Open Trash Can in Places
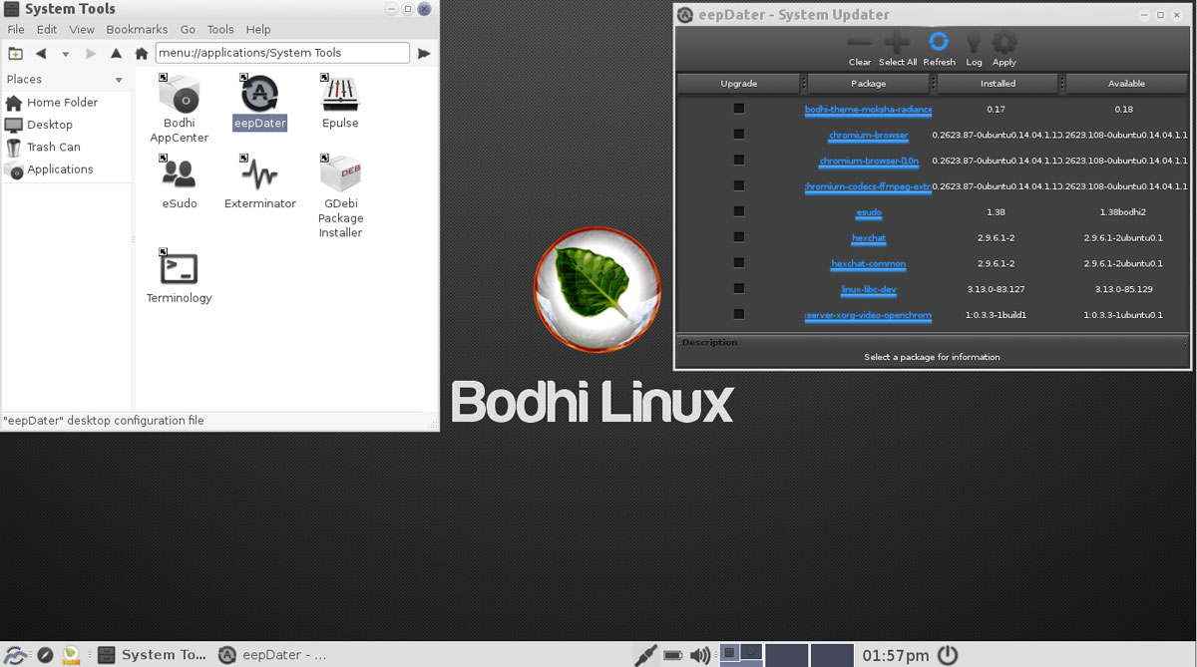 [x=66, y=147]
